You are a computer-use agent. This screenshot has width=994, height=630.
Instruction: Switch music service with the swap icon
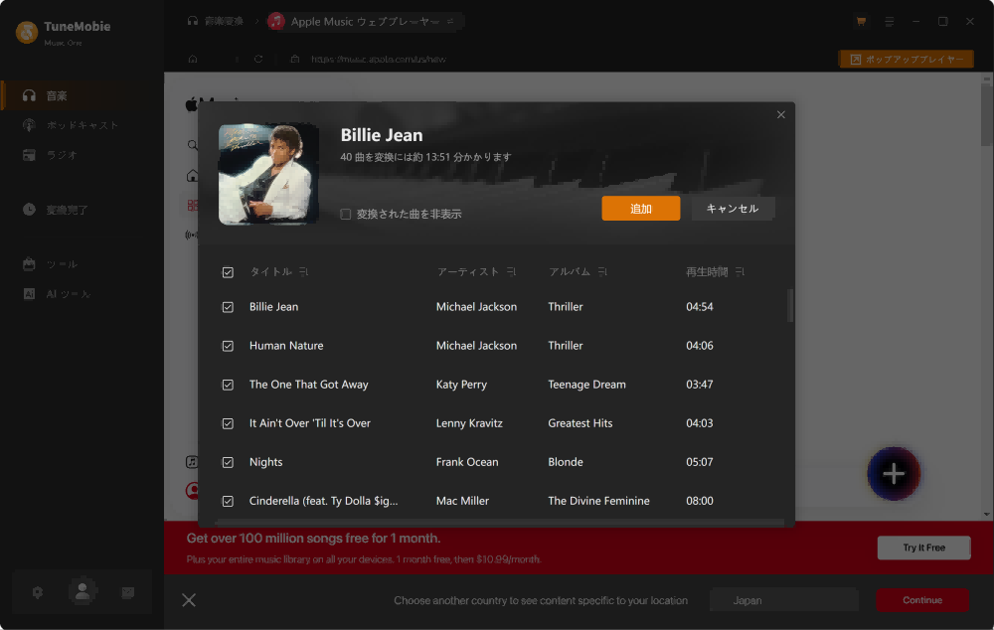(x=450, y=22)
